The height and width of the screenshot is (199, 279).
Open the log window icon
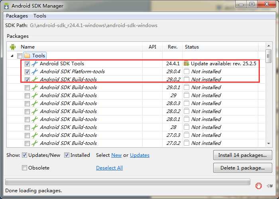(270, 186)
